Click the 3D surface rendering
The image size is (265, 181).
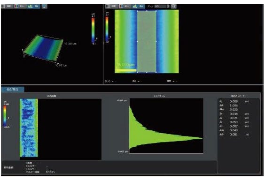coord(43,47)
